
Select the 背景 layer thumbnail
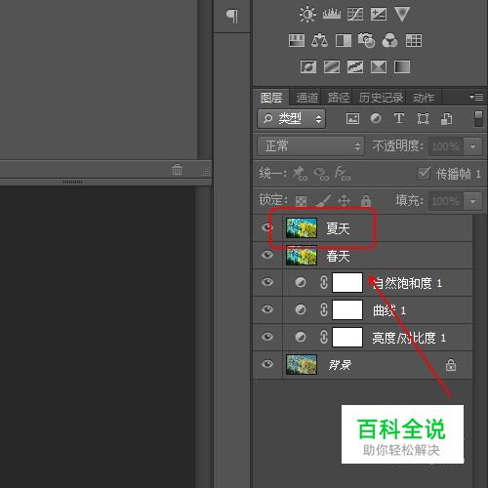[302, 364]
